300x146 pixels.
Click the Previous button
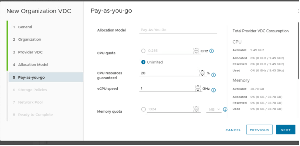tap(259, 130)
